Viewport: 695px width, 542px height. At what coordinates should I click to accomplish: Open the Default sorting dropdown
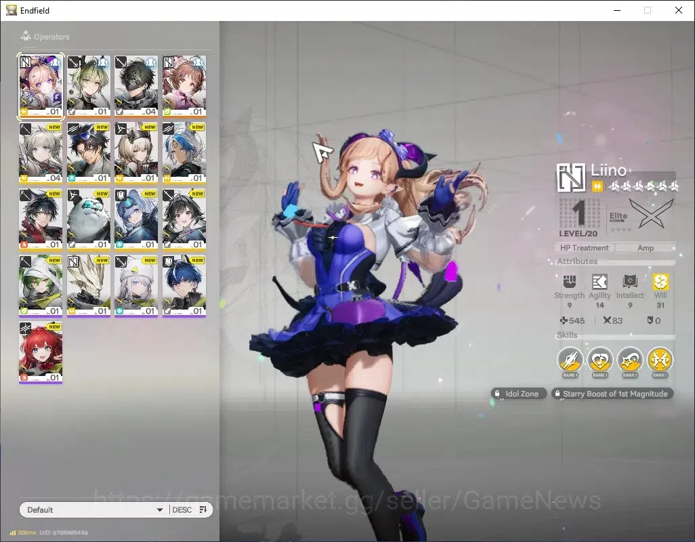[93, 509]
